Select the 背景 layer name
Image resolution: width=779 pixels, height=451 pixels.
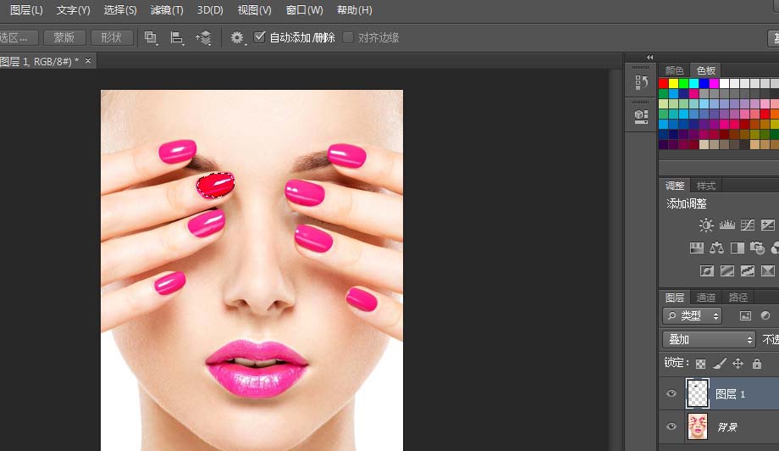click(727, 427)
